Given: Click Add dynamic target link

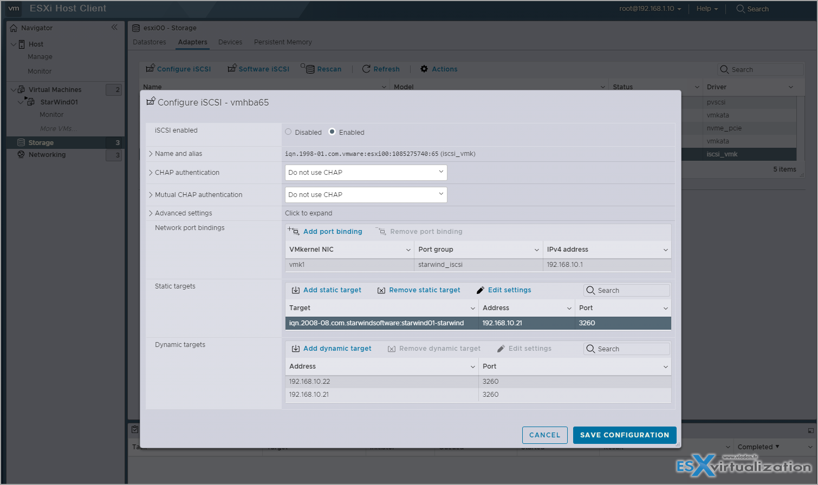Looking at the screenshot, I should [337, 349].
